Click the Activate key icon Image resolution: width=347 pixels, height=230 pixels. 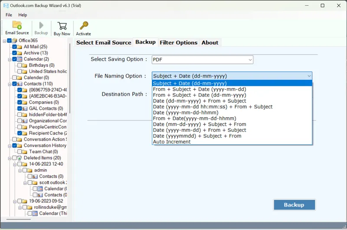coord(83,26)
